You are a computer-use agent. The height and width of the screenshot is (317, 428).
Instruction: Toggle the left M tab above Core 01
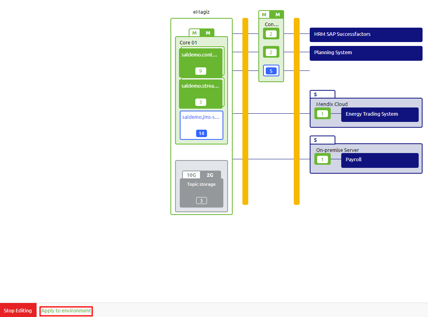[x=195, y=33]
